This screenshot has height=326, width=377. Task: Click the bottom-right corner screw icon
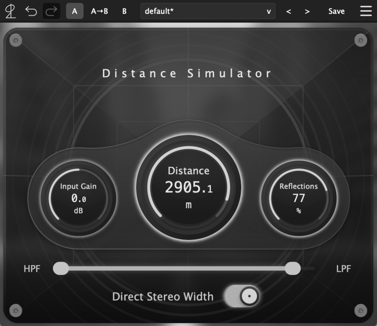[x=361, y=311]
